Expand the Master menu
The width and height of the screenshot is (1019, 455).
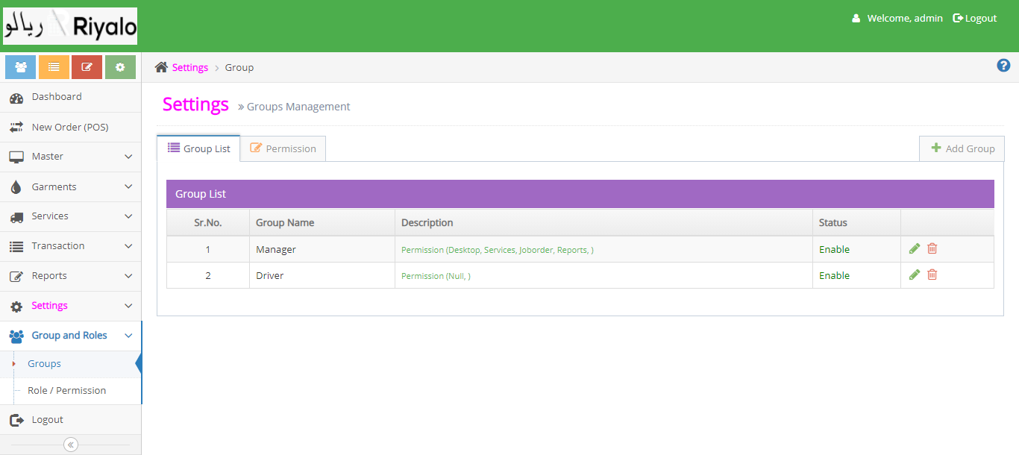(70, 157)
